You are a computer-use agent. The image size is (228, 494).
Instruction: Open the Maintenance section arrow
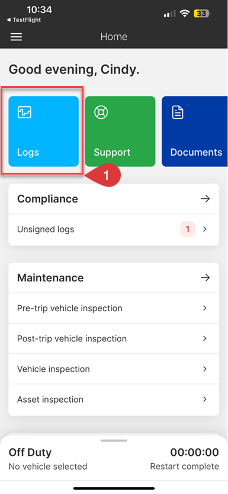tap(205, 277)
